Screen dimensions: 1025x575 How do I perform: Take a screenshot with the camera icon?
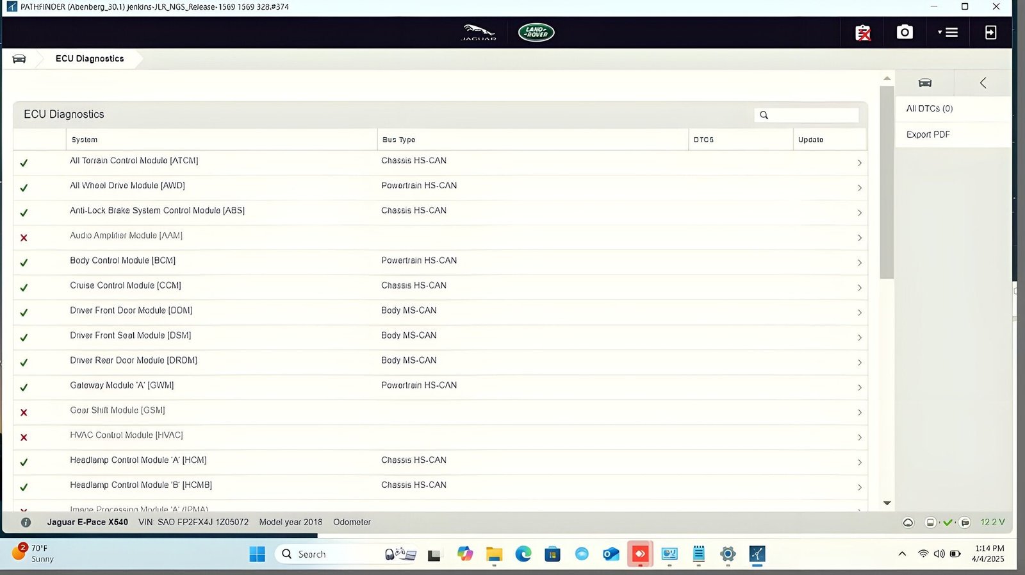click(x=905, y=32)
